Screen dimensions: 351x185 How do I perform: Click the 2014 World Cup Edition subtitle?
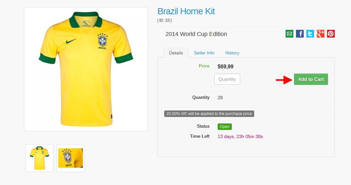(x=196, y=34)
